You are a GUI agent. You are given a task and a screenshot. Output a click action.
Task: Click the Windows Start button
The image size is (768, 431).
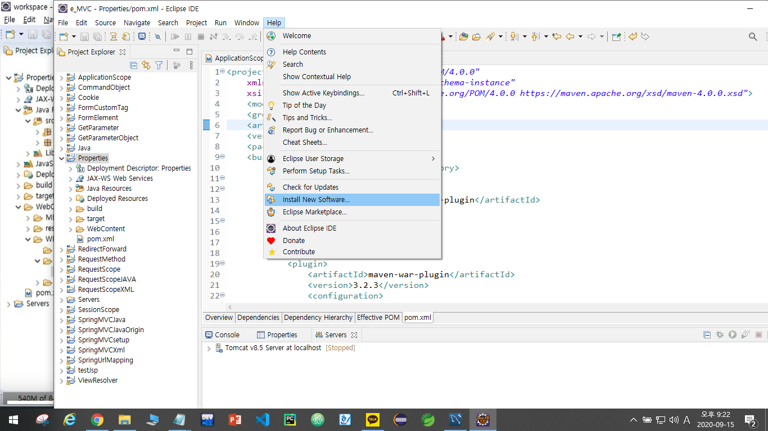13,419
